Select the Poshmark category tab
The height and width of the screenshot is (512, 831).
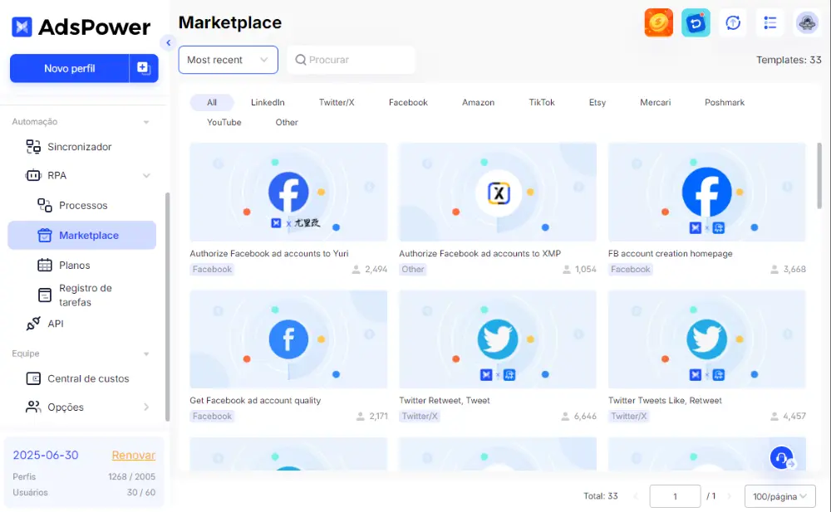pyautogui.click(x=725, y=102)
